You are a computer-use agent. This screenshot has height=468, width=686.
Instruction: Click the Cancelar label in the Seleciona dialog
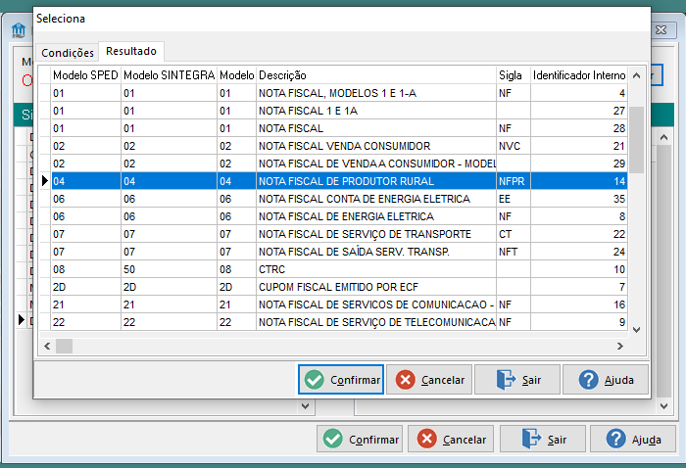click(443, 380)
